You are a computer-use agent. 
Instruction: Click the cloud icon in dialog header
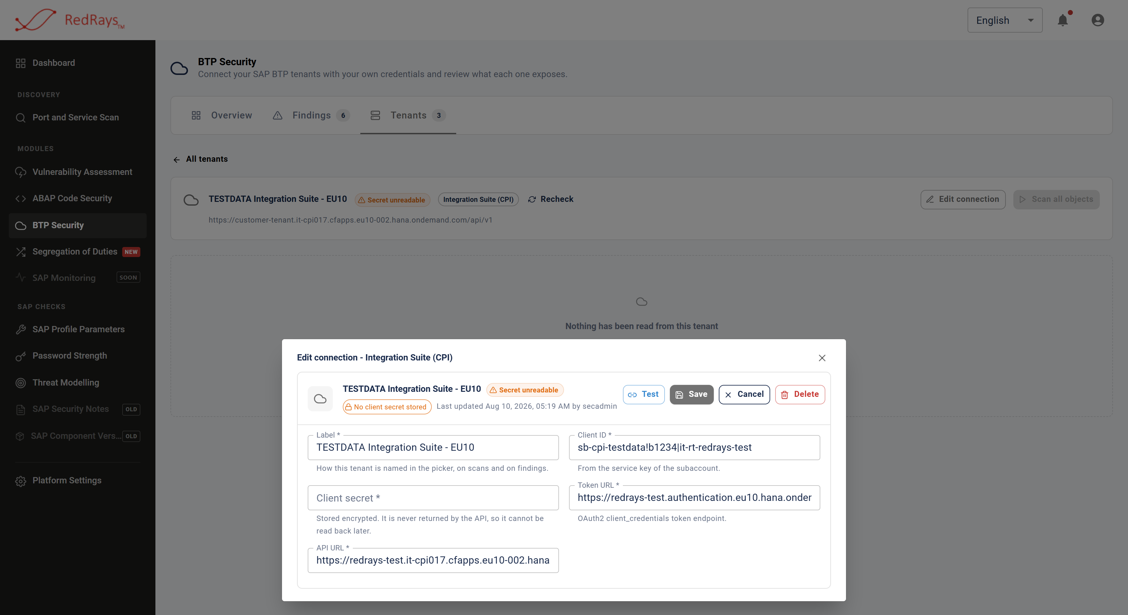[320, 399]
